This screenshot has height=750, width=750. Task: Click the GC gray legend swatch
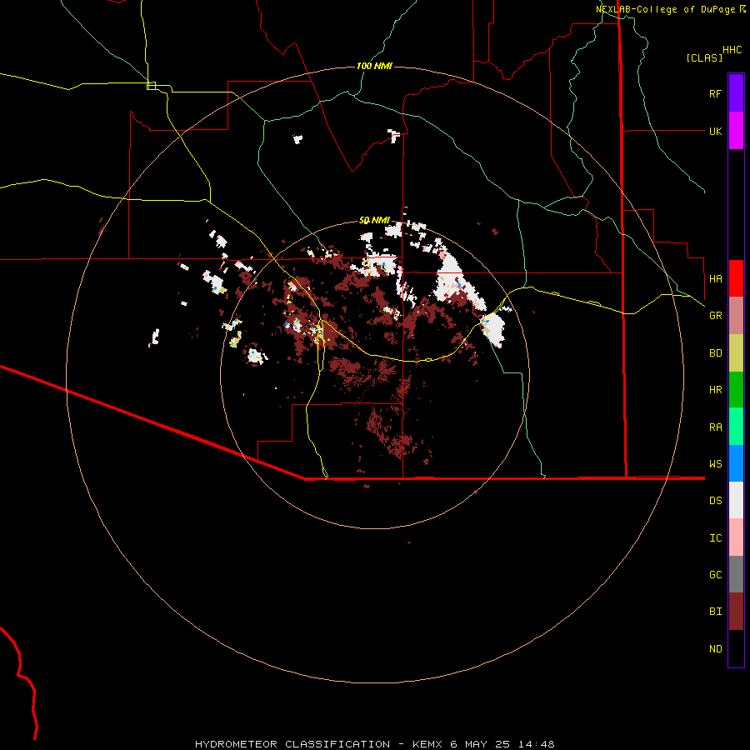pos(736,574)
